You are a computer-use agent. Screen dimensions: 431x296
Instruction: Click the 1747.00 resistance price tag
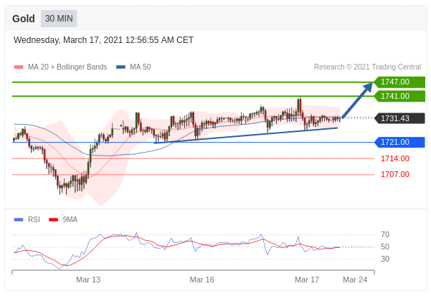pos(399,82)
